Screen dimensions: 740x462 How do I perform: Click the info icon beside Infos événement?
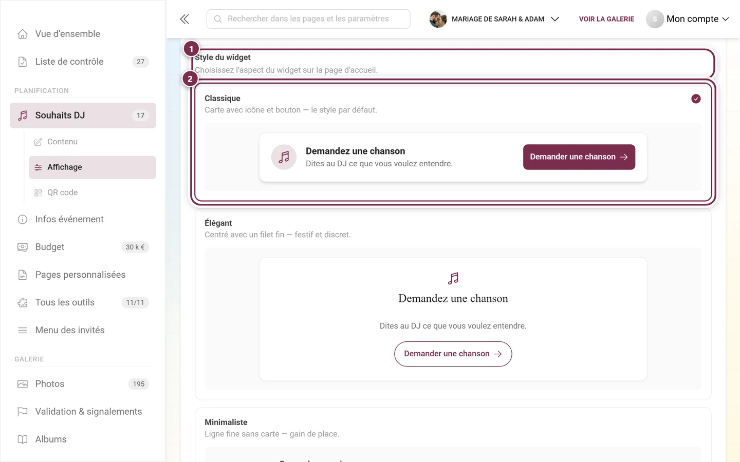pos(23,219)
